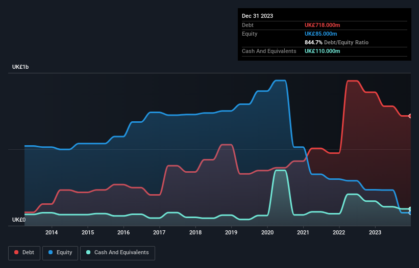Viewport: 419px width, 268px height.
Task: Click the 844.7% Debt/Equity Ratio text
Action: pyautogui.click(x=336, y=42)
